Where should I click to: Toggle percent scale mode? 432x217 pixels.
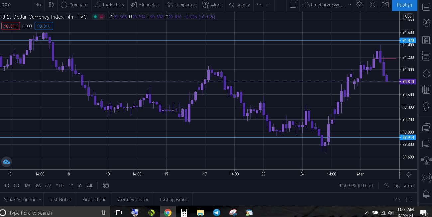point(386,185)
